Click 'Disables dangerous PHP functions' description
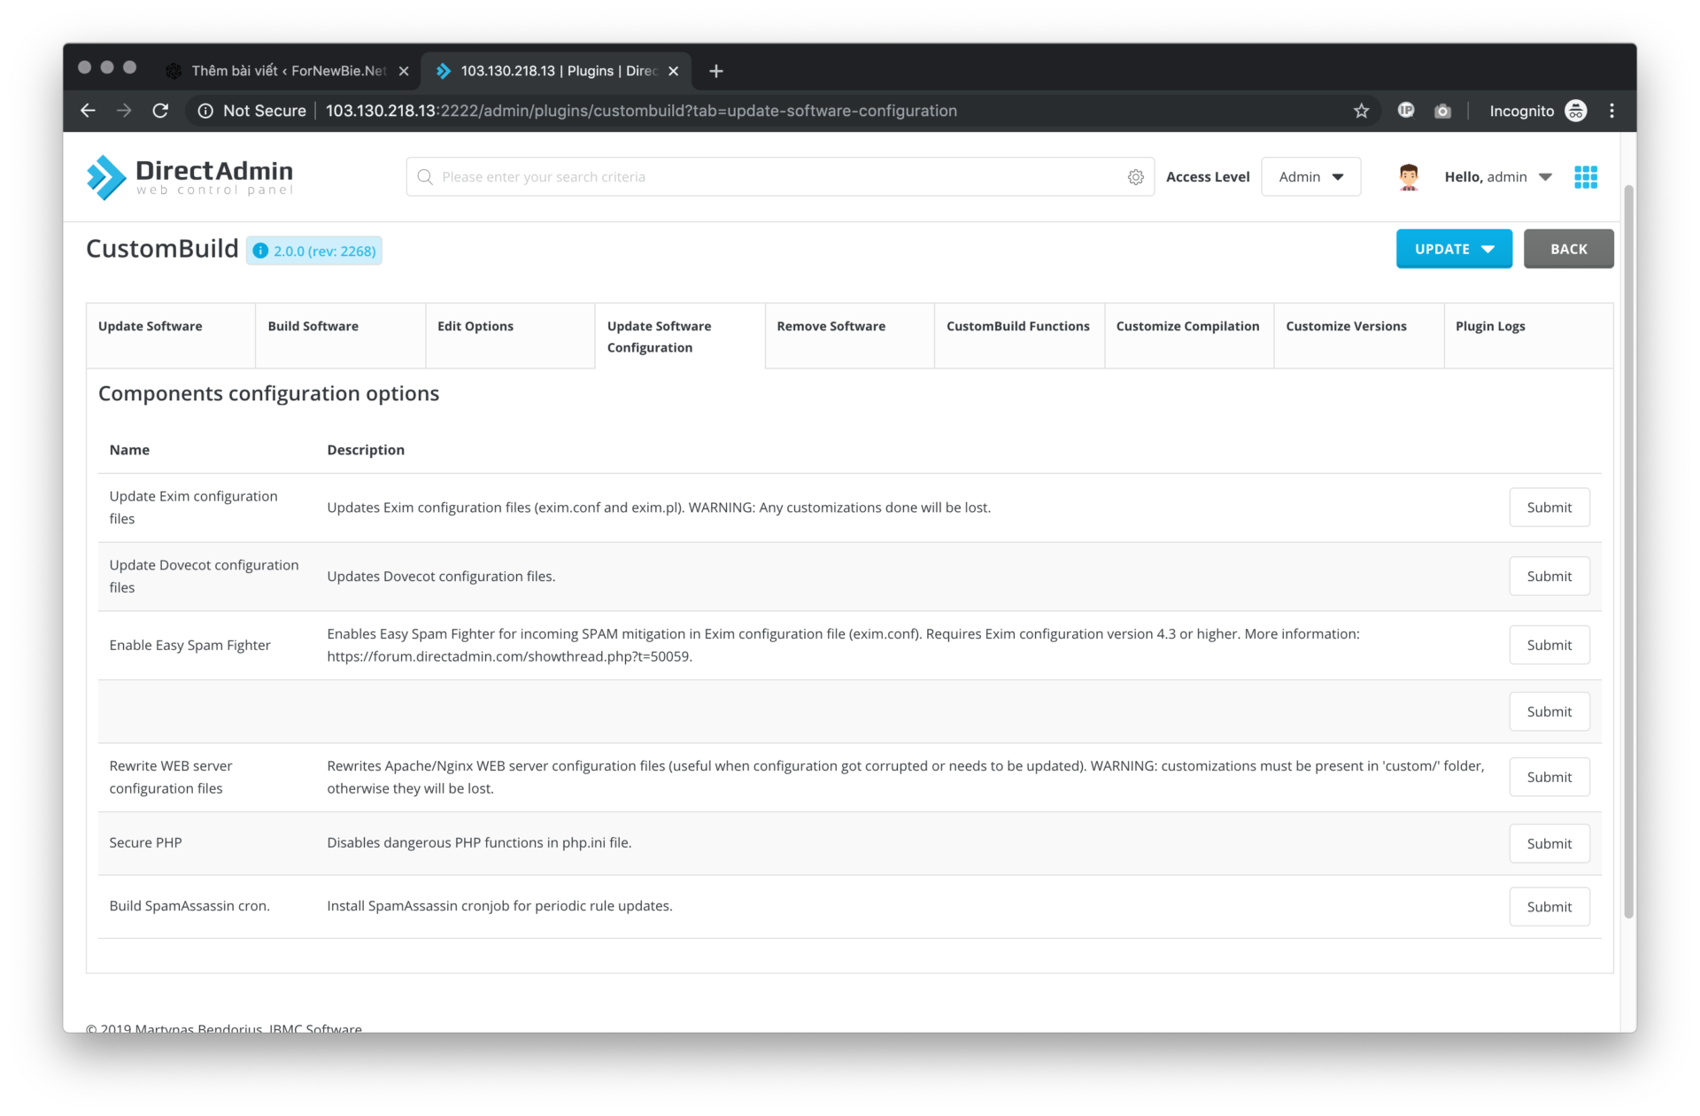Screen dimensions: 1700x1116 (479, 843)
